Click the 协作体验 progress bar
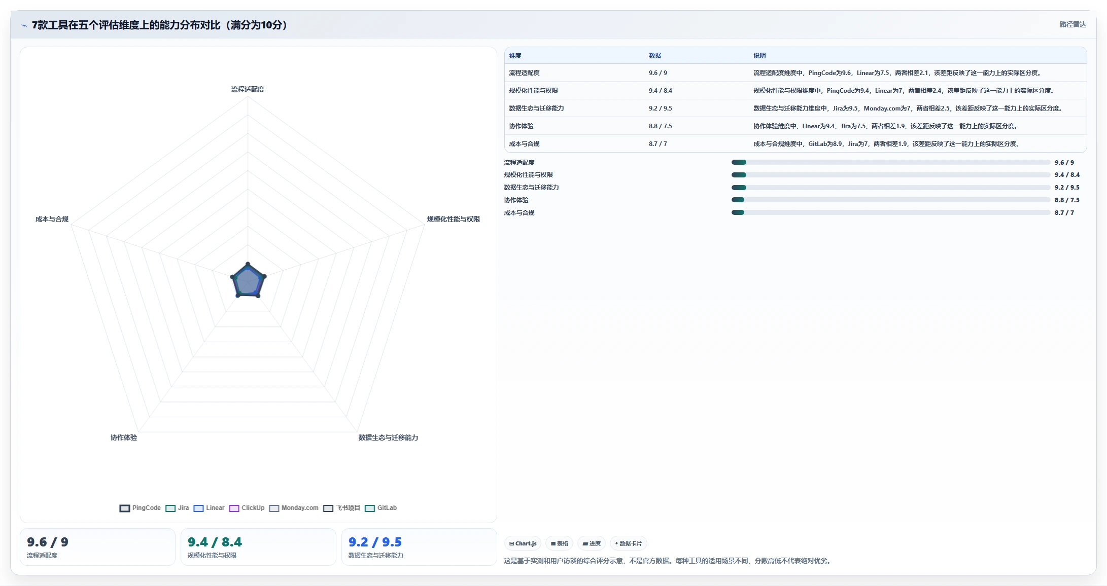 click(x=890, y=200)
